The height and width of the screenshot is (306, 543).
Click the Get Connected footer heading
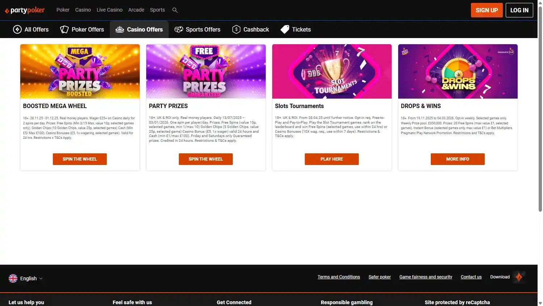pyautogui.click(x=234, y=302)
